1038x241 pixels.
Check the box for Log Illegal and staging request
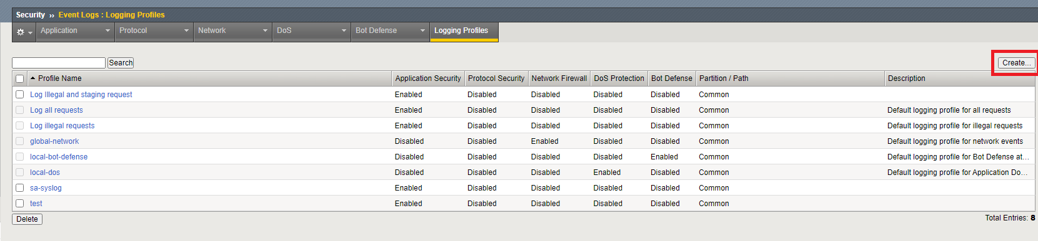(x=19, y=94)
